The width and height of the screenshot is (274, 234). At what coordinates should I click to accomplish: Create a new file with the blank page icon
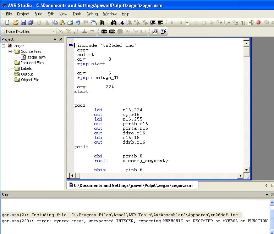point(7,22)
